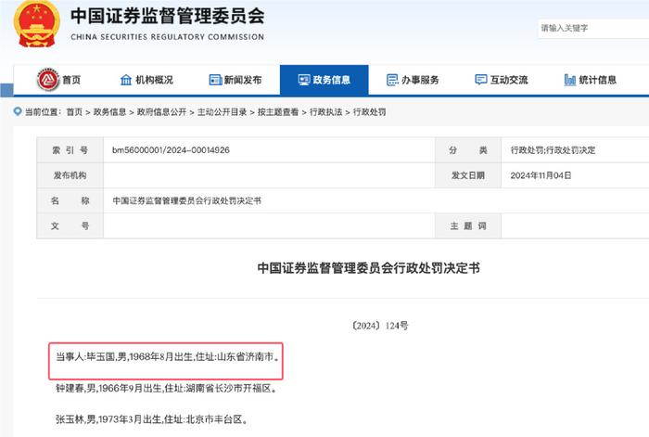Screen dimensions: 649x437
Task: Click the 主题词 label cell
Action: 468,225
